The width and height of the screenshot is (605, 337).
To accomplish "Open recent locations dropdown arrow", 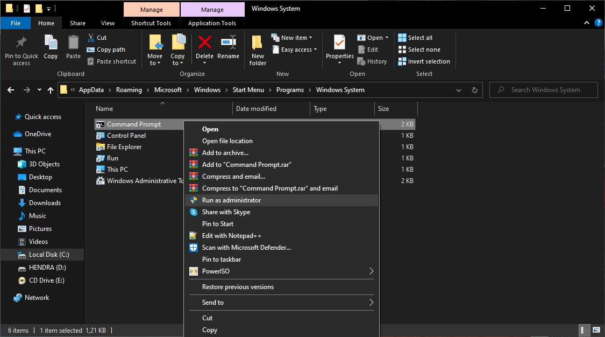I will tap(39, 90).
